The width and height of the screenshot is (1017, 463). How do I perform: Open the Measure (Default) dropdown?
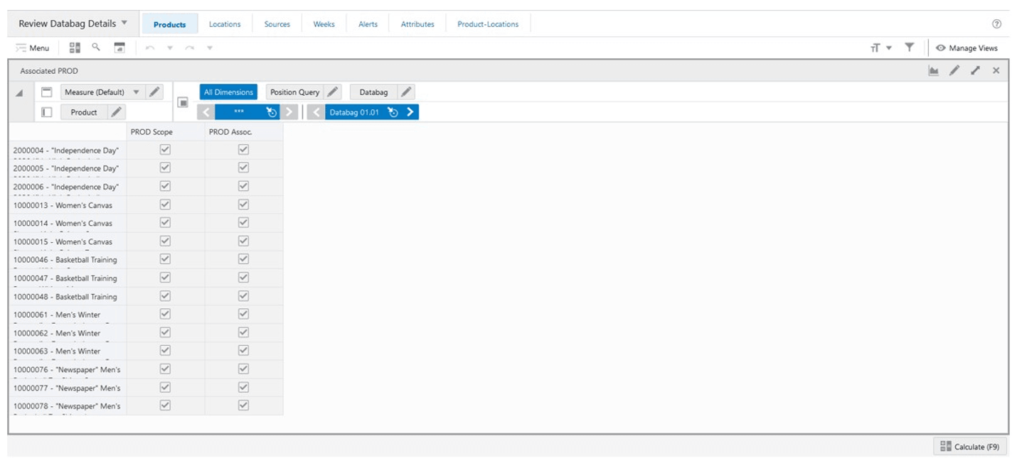click(135, 92)
